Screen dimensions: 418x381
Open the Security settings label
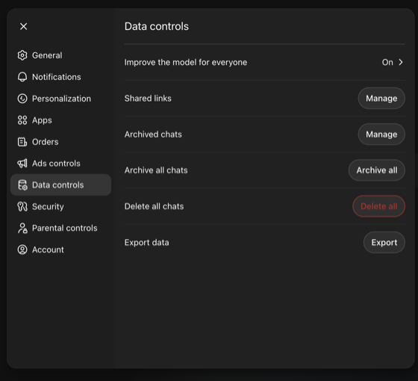tap(48, 207)
